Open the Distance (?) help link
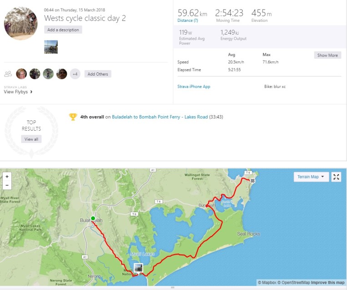The width and height of the screenshot is (347, 290). [x=187, y=20]
